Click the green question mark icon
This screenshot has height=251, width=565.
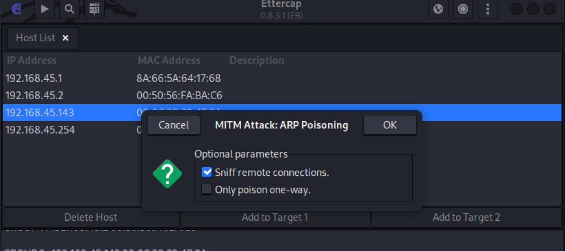[x=167, y=174]
